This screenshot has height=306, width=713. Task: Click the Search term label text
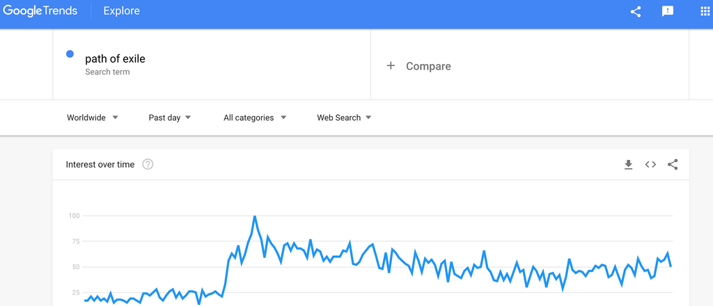[107, 72]
